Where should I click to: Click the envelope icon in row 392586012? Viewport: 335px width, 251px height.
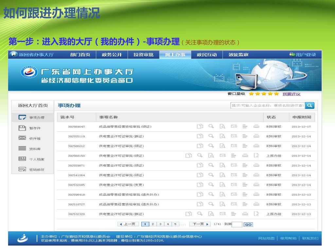tap(234, 146)
